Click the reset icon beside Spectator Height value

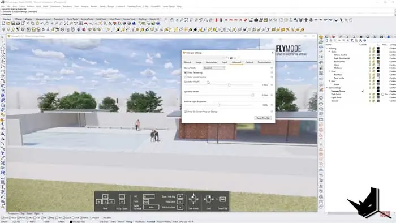click(x=272, y=85)
